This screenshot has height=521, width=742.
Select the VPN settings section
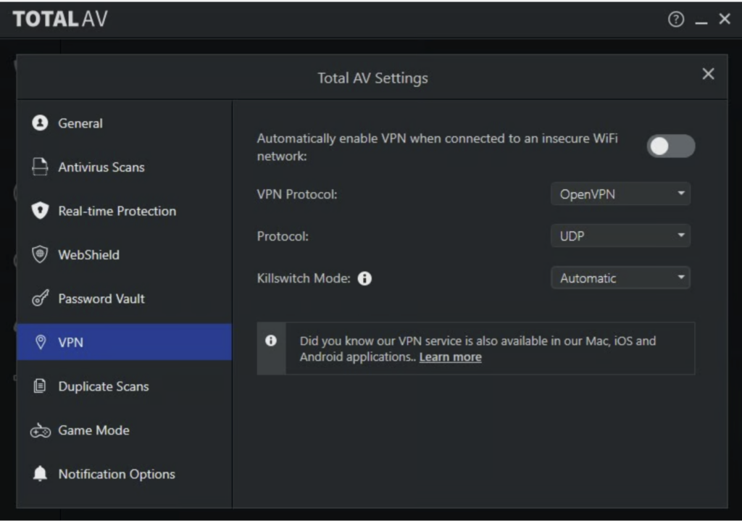click(125, 342)
